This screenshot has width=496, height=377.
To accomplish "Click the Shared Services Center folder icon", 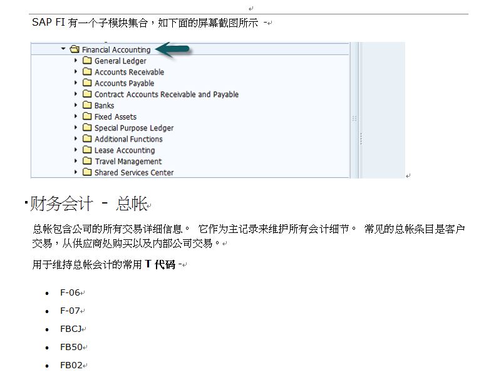I will 87,172.
